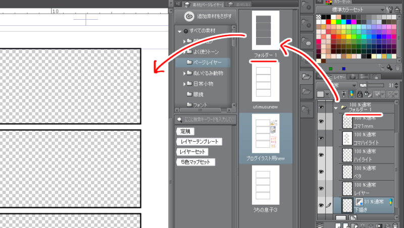Open the material palette menu icon
The height and width of the screenshot is (228, 404).
[x=178, y=4]
